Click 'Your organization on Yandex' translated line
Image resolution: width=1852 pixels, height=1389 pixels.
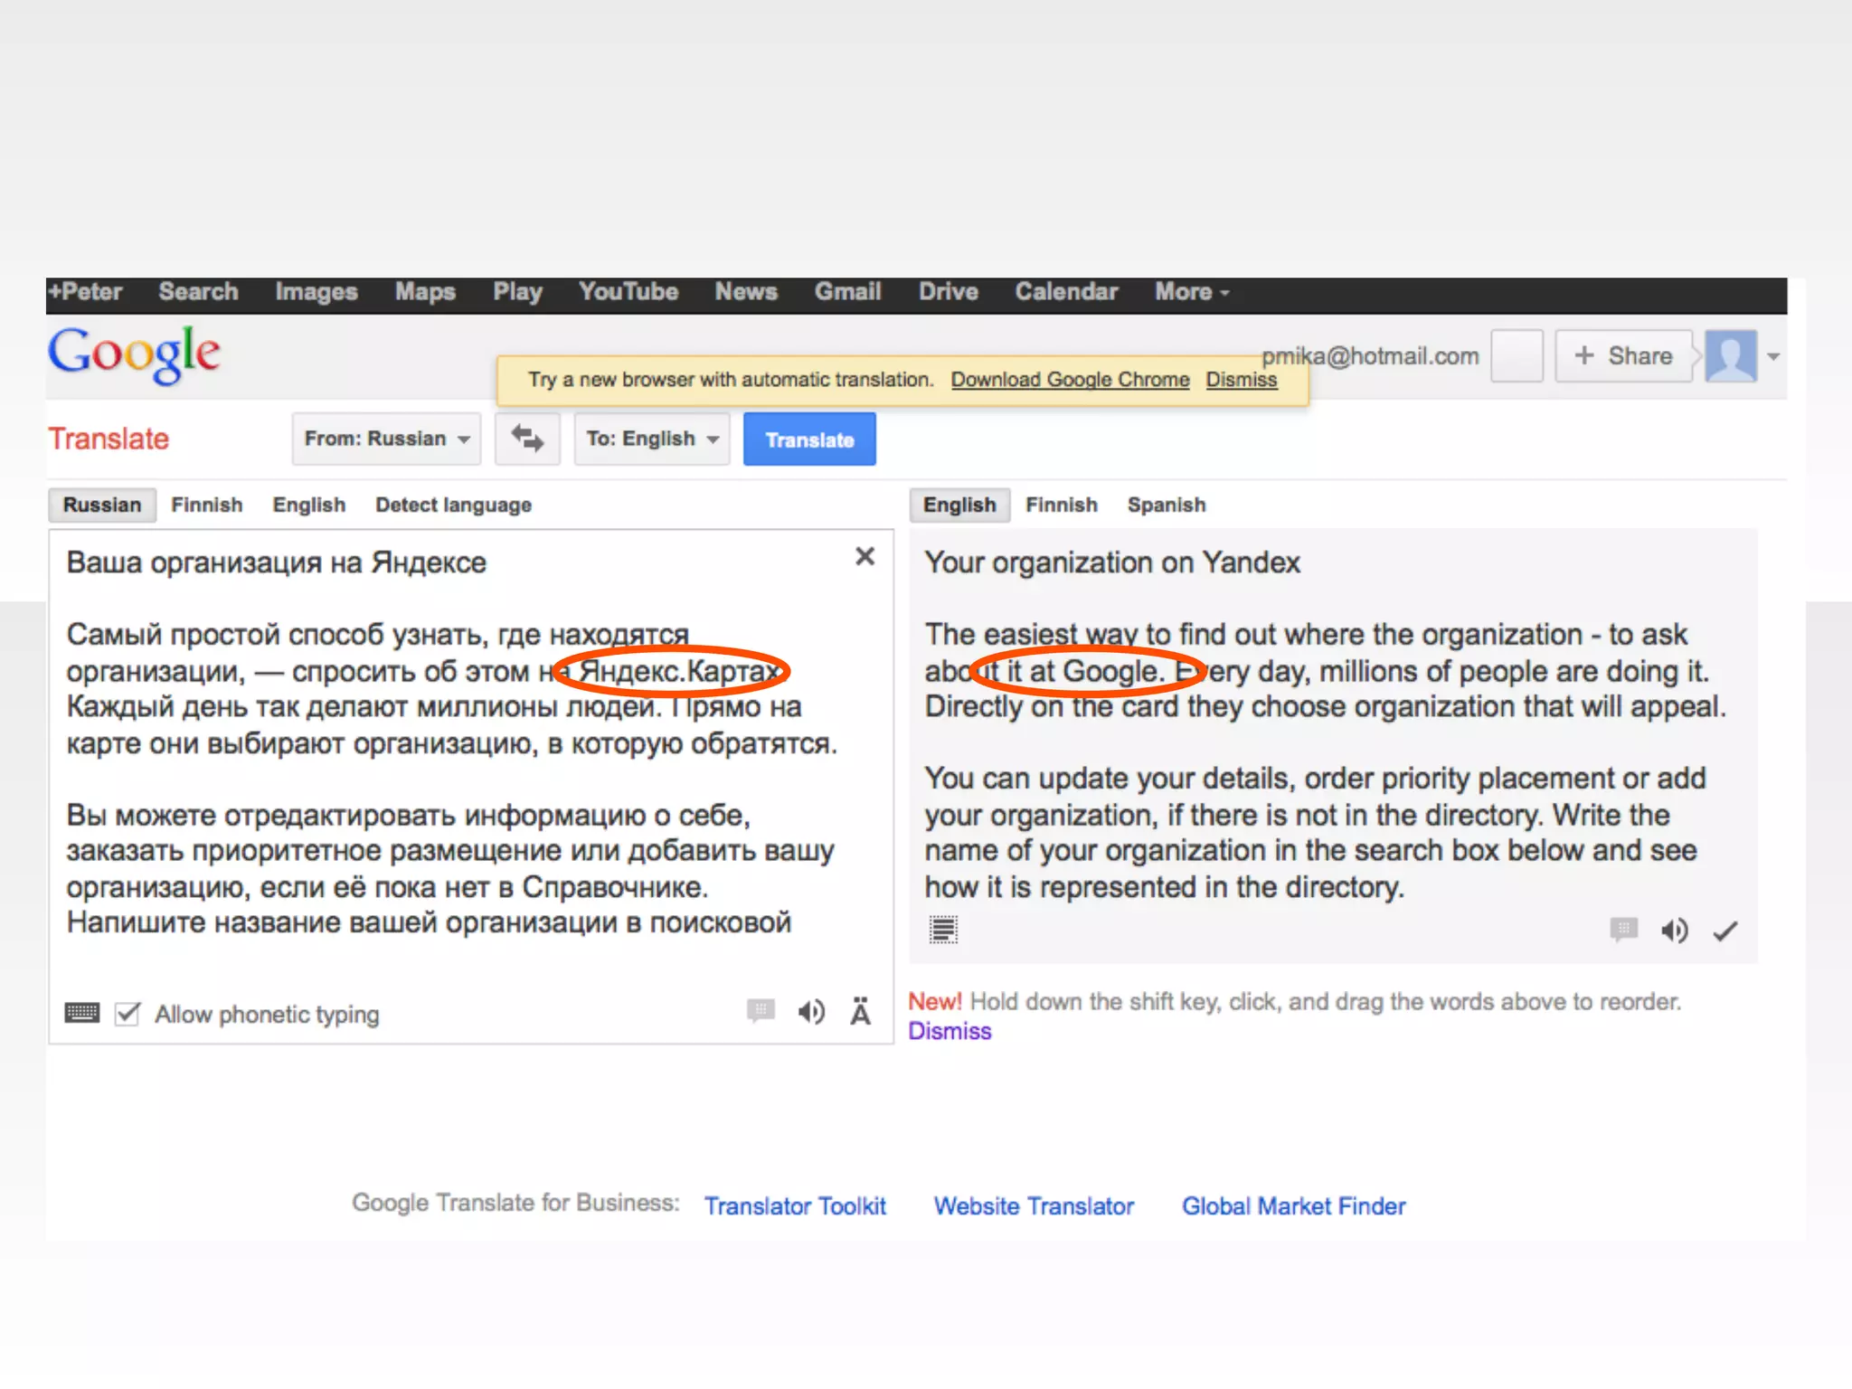coord(1112,562)
